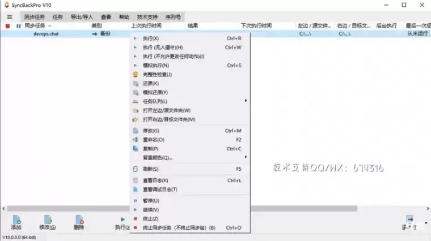431x241 pixels.
Task: Open the hamburger menu icon
Action: (x=10, y=17)
